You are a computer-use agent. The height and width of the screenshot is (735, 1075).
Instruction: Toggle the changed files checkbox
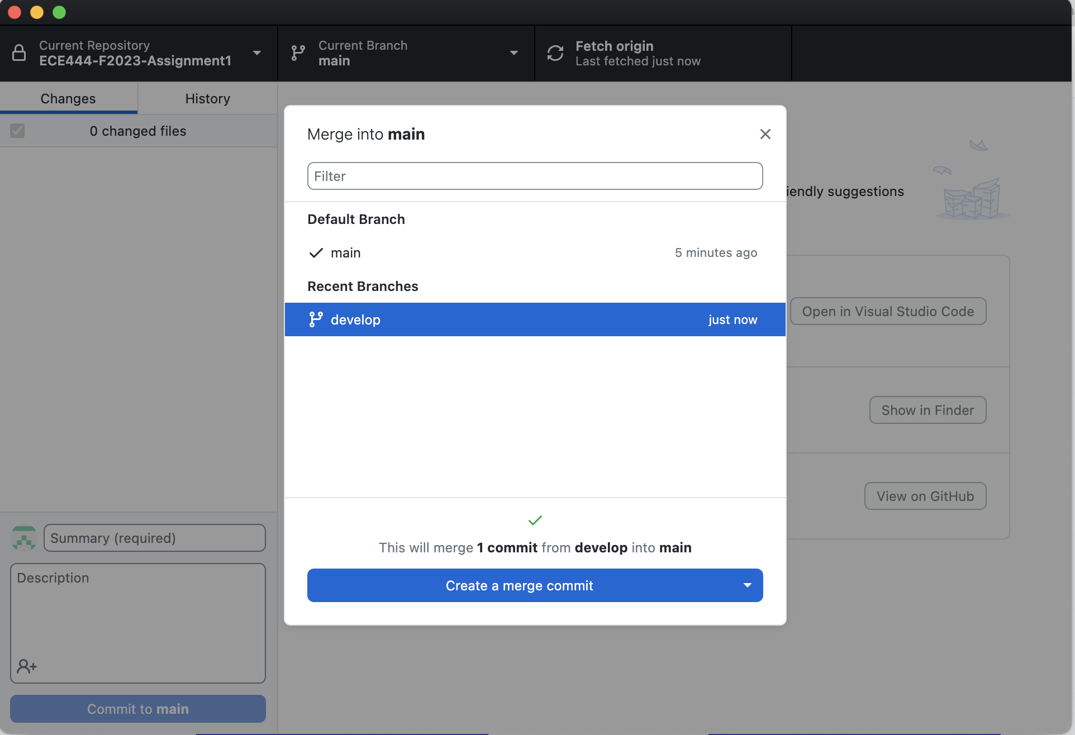point(17,131)
